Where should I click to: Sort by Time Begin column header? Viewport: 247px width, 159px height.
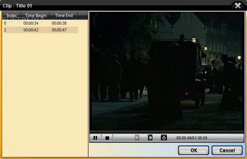(35, 16)
